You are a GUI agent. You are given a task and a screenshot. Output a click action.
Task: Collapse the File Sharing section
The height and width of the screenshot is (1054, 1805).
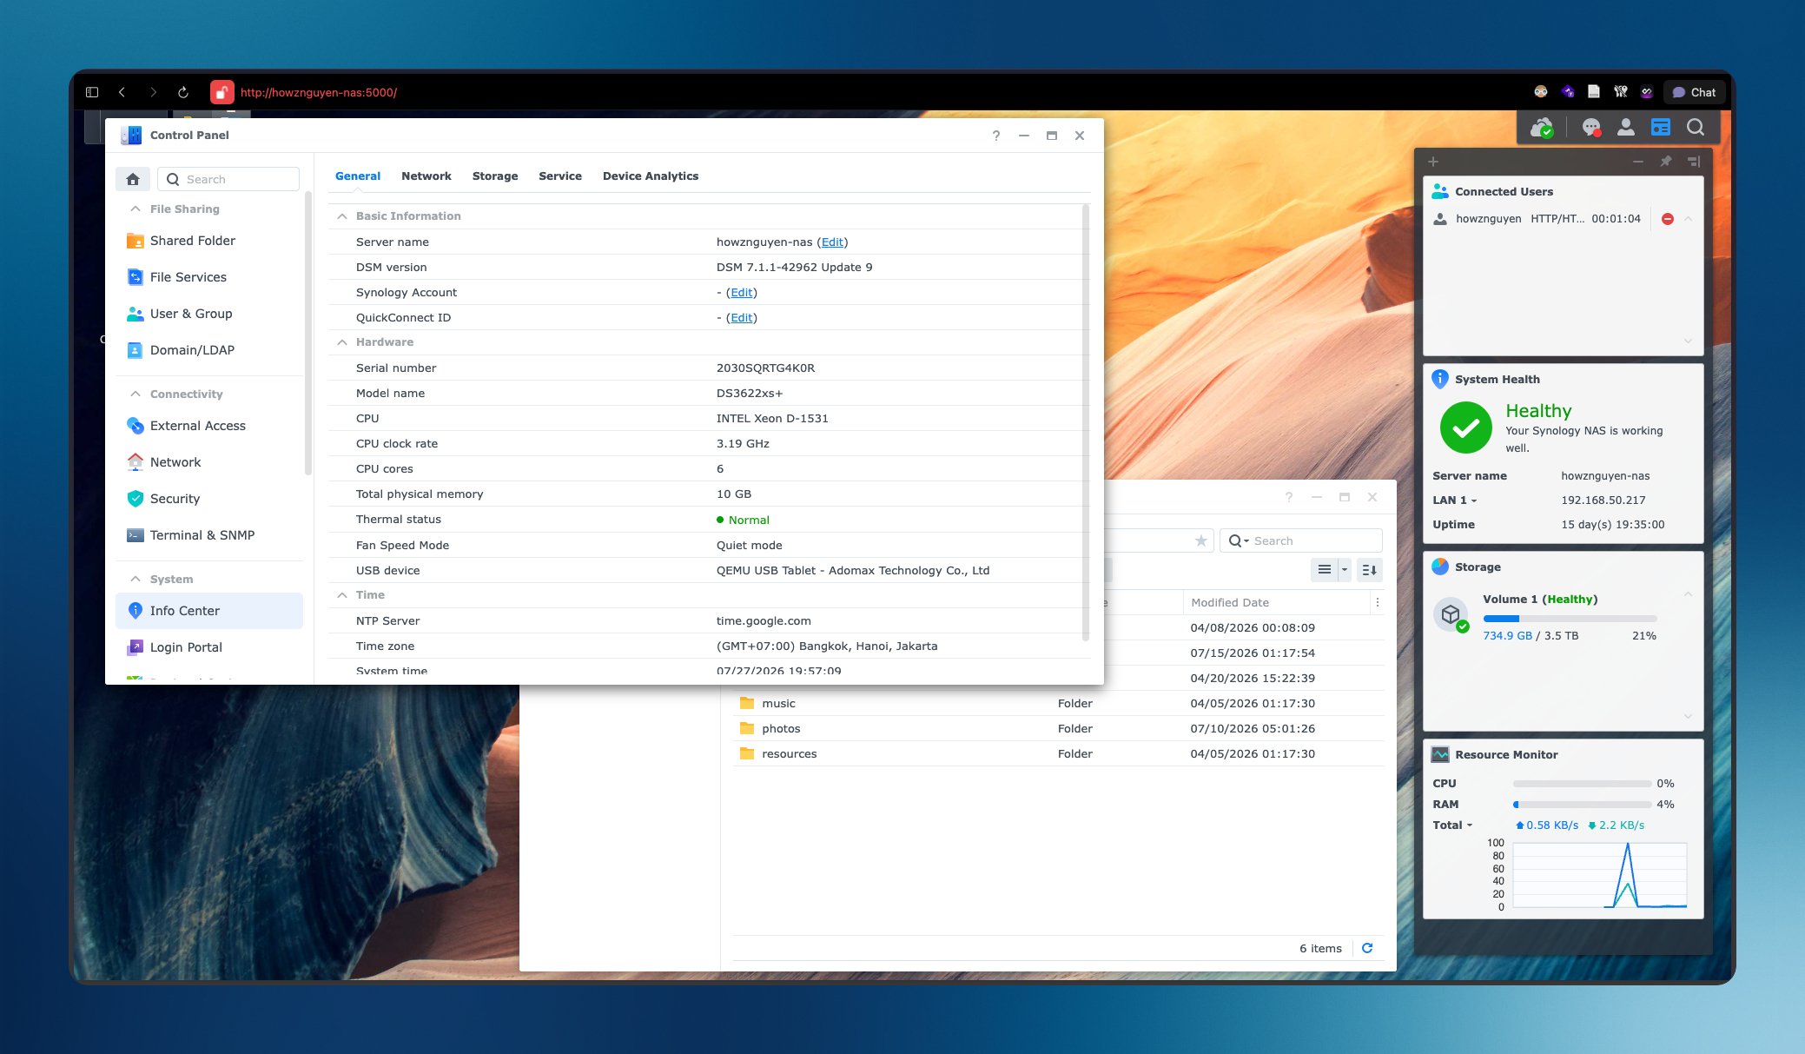[x=136, y=209]
